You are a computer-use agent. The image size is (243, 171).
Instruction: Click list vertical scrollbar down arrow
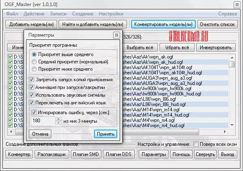coord(232,125)
